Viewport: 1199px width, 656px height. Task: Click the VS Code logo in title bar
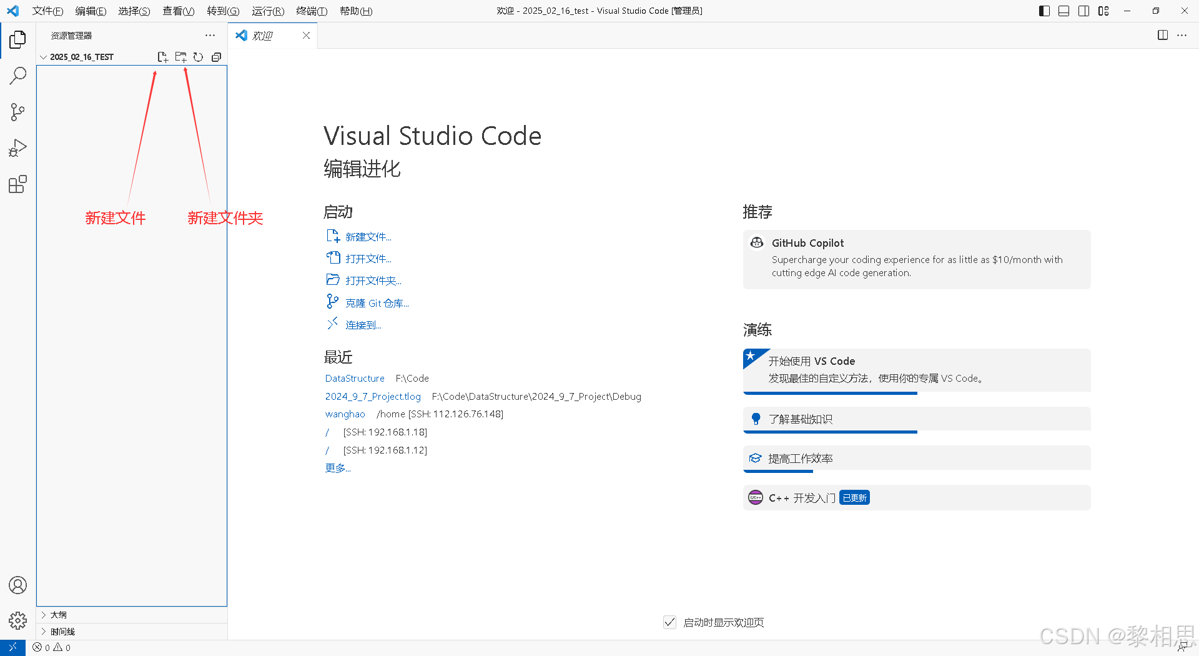coord(12,11)
